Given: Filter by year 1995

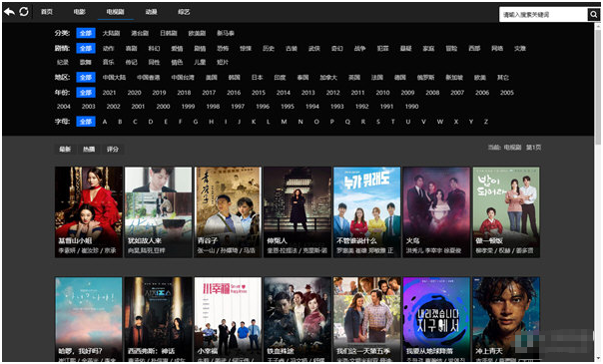Looking at the screenshot, I should 288,107.
